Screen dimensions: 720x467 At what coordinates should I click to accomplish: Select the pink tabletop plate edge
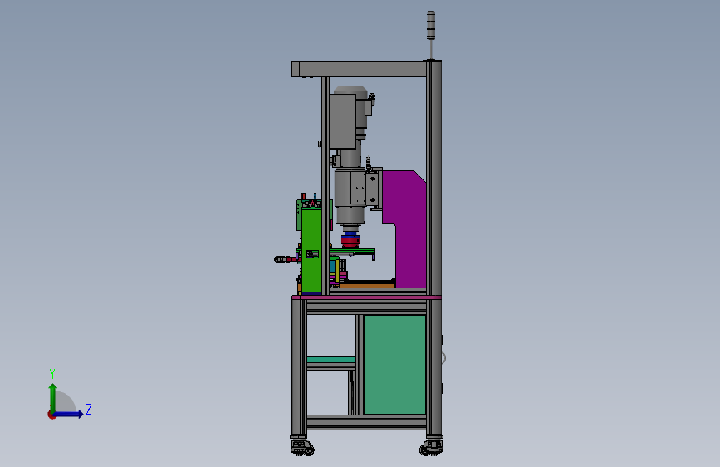coord(366,297)
